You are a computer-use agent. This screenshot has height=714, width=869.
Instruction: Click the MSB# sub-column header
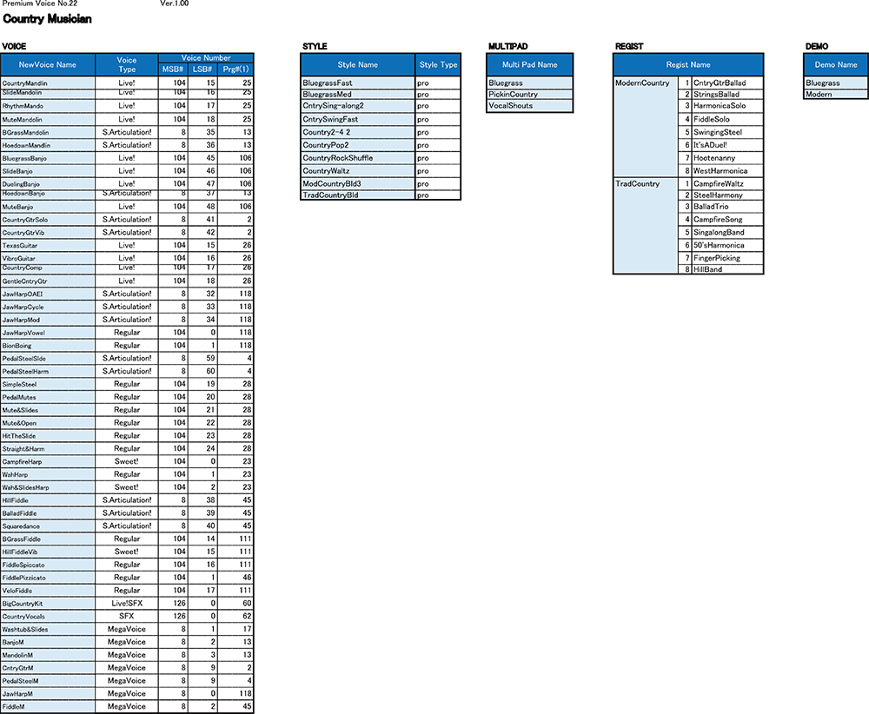click(173, 69)
